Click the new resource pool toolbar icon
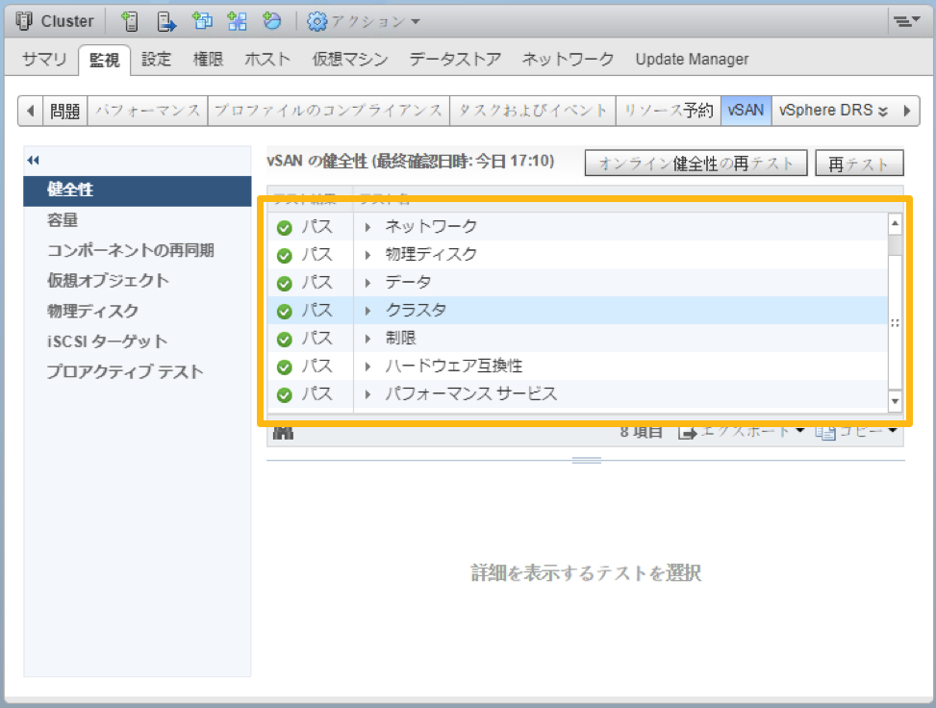This screenshot has width=936, height=708. point(237,21)
